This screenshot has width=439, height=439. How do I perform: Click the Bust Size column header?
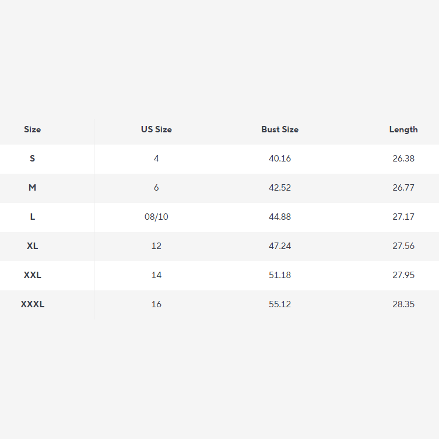point(280,129)
